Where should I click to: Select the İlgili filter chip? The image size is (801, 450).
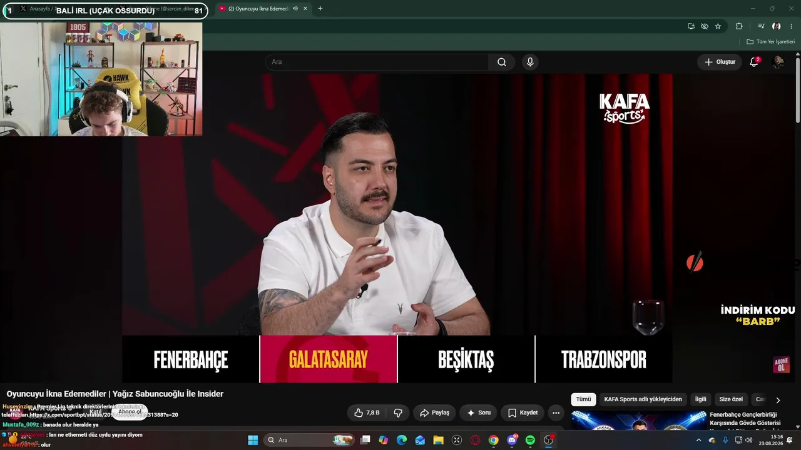click(x=700, y=399)
